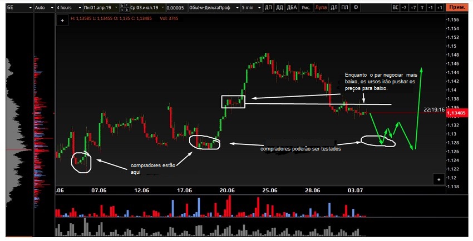Toggle the ДБА toolbar button
Screen dimensions: 473x241
tap(292, 8)
